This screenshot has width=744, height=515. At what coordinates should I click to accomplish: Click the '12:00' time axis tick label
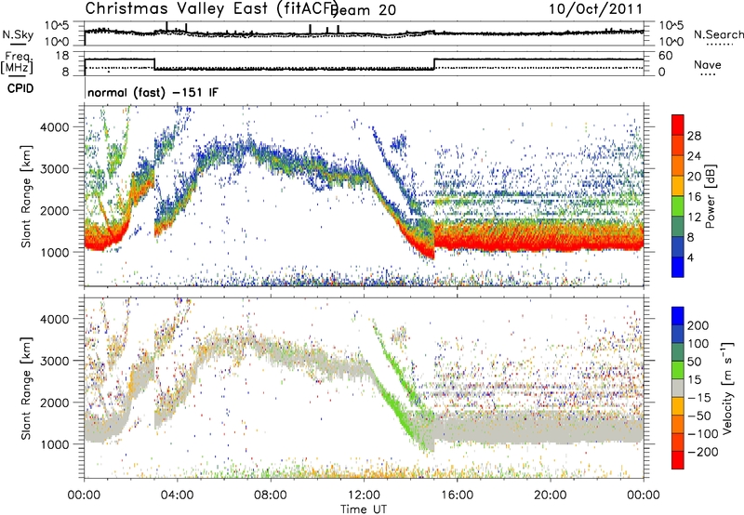(364, 495)
